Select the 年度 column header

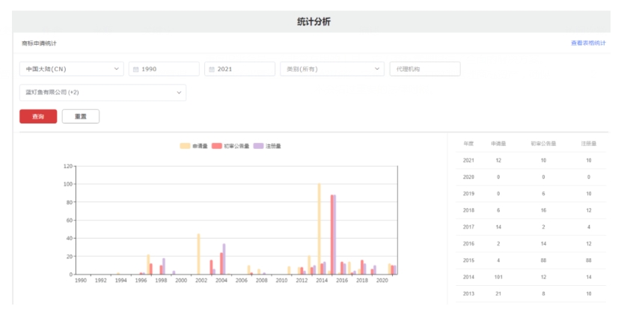point(469,143)
